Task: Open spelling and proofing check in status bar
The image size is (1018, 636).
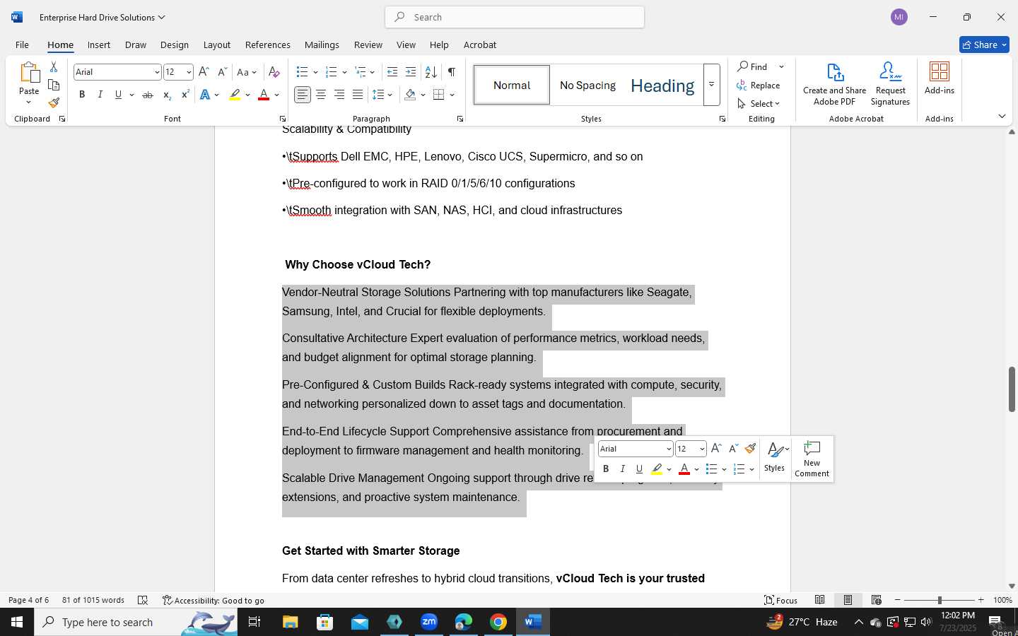Action: click(143, 600)
